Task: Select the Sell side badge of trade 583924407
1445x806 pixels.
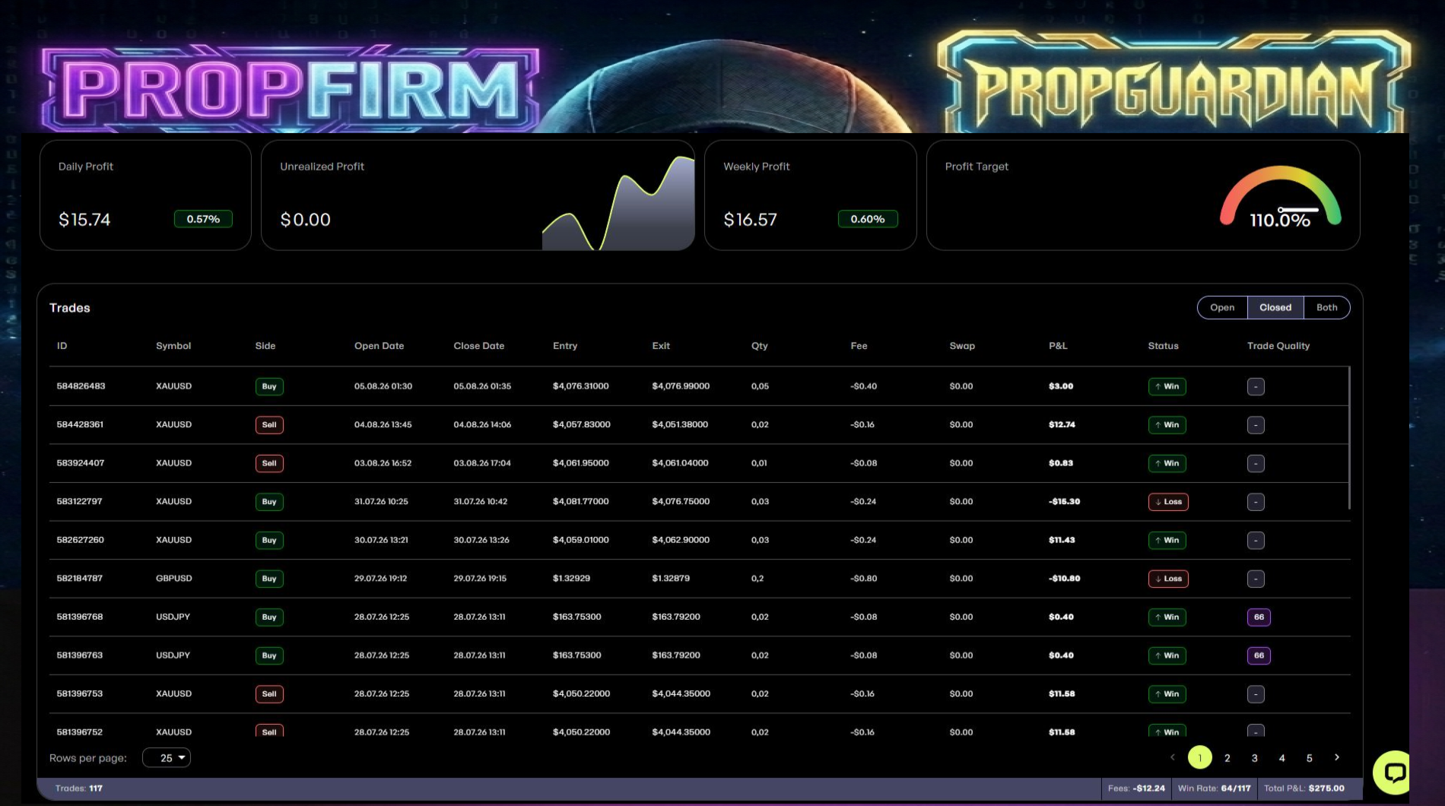Action: coord(269,463)
